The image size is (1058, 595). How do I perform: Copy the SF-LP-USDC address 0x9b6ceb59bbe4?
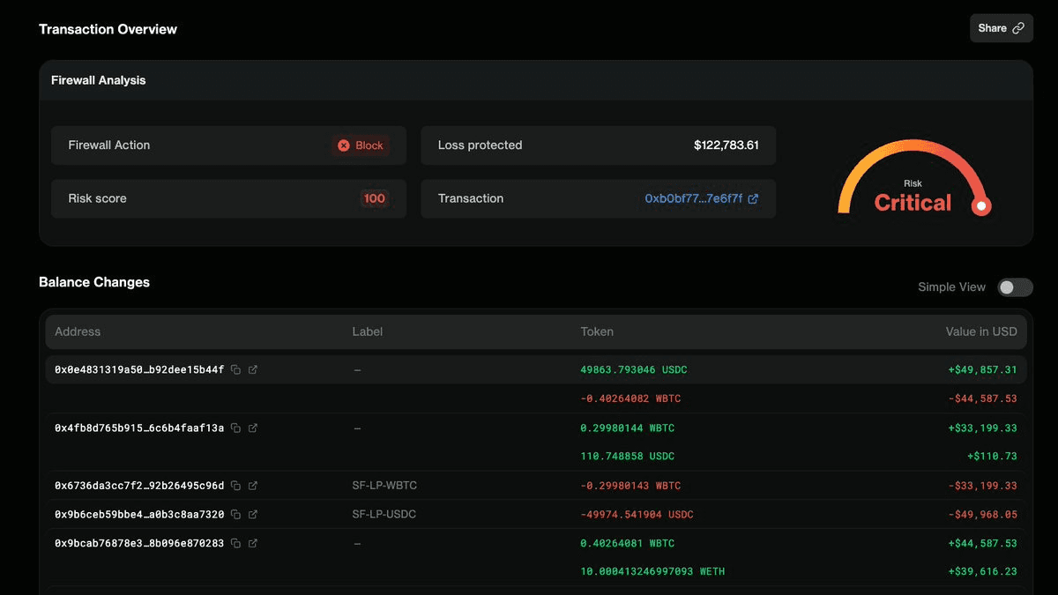235,515
